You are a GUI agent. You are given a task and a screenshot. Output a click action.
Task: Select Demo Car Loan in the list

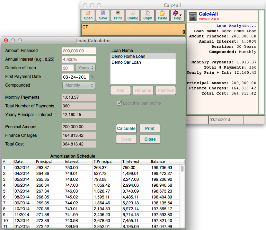126,62
